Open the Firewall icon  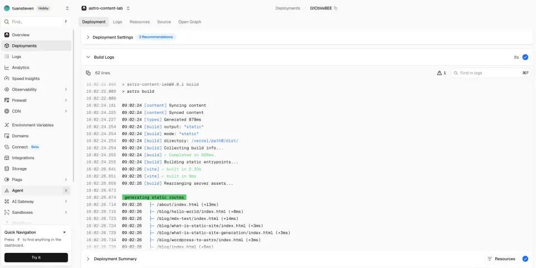click(7, 100)
